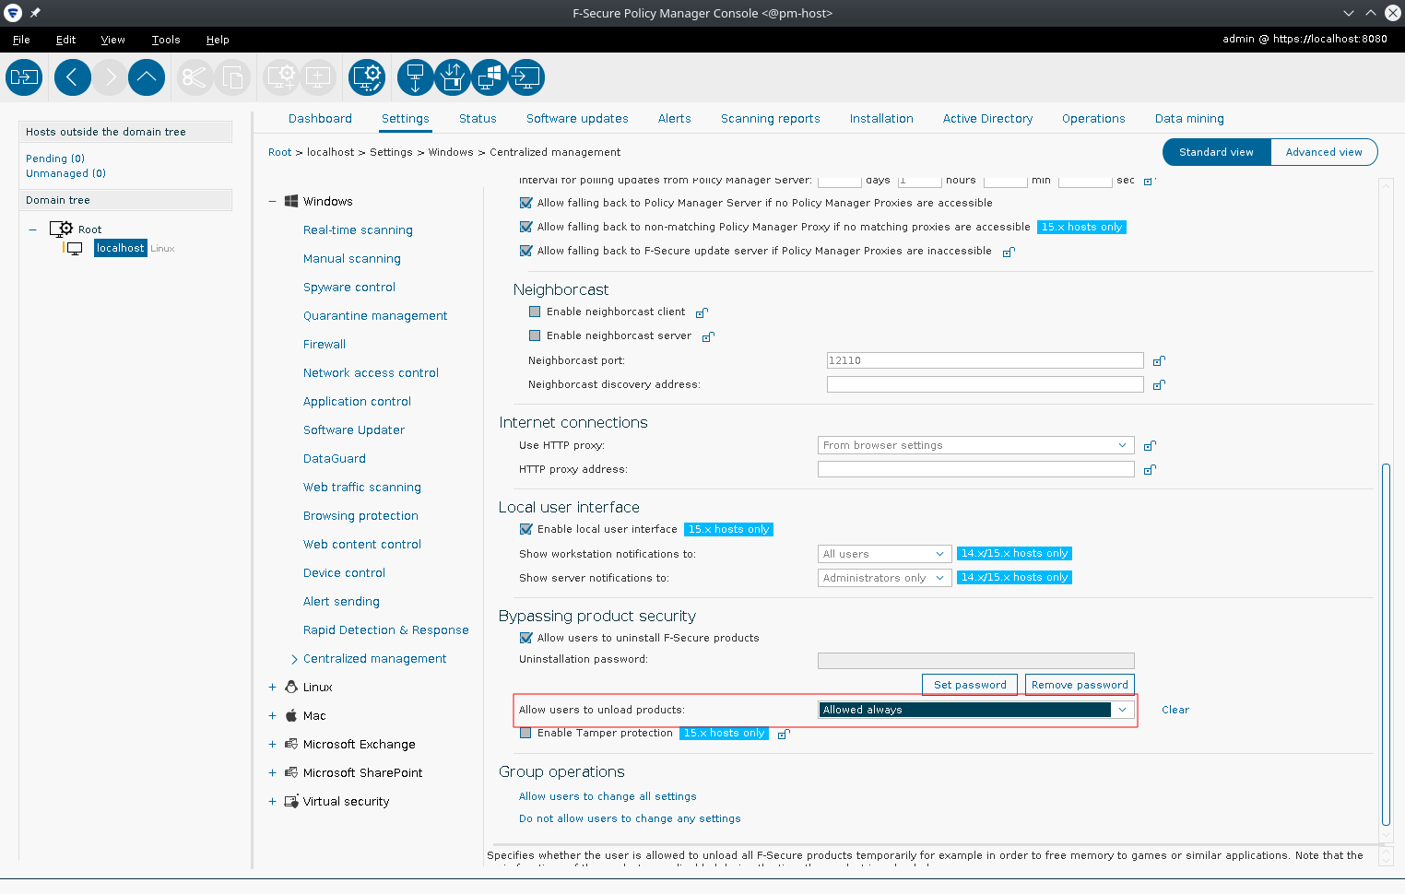
Task: Switch to Advanced view
Action: click(x=1324, y=152)
